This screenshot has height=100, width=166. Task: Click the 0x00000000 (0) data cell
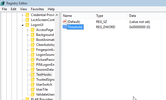coord(140,27)
